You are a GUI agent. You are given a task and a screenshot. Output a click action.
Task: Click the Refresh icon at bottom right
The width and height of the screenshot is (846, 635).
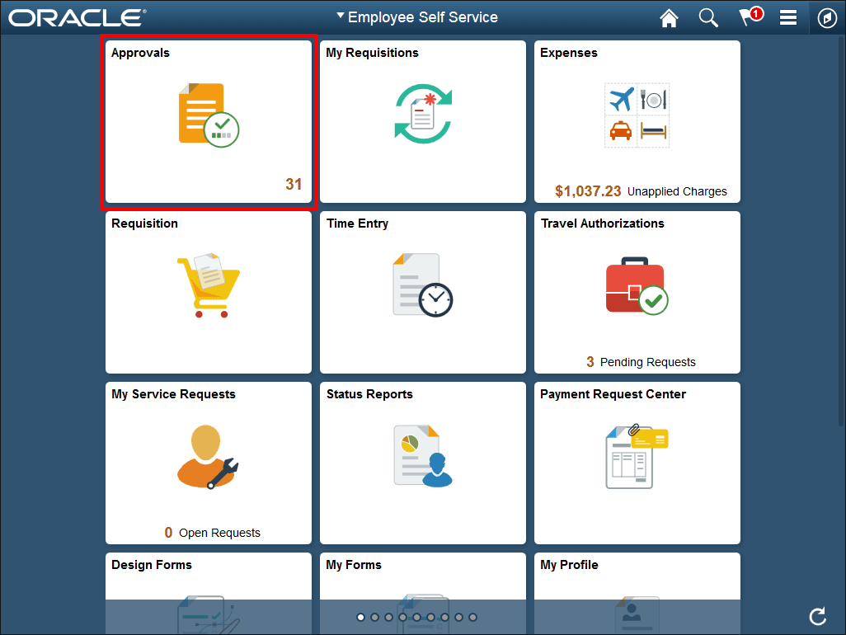click(817, 616)
